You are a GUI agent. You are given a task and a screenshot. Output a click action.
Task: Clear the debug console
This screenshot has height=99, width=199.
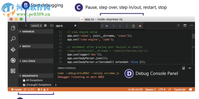coord(183,68)
